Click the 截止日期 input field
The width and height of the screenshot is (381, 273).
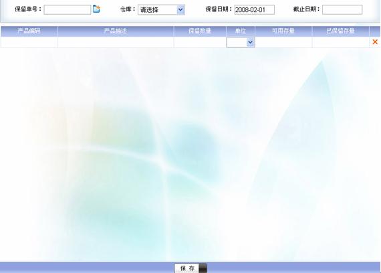(342, 10)
